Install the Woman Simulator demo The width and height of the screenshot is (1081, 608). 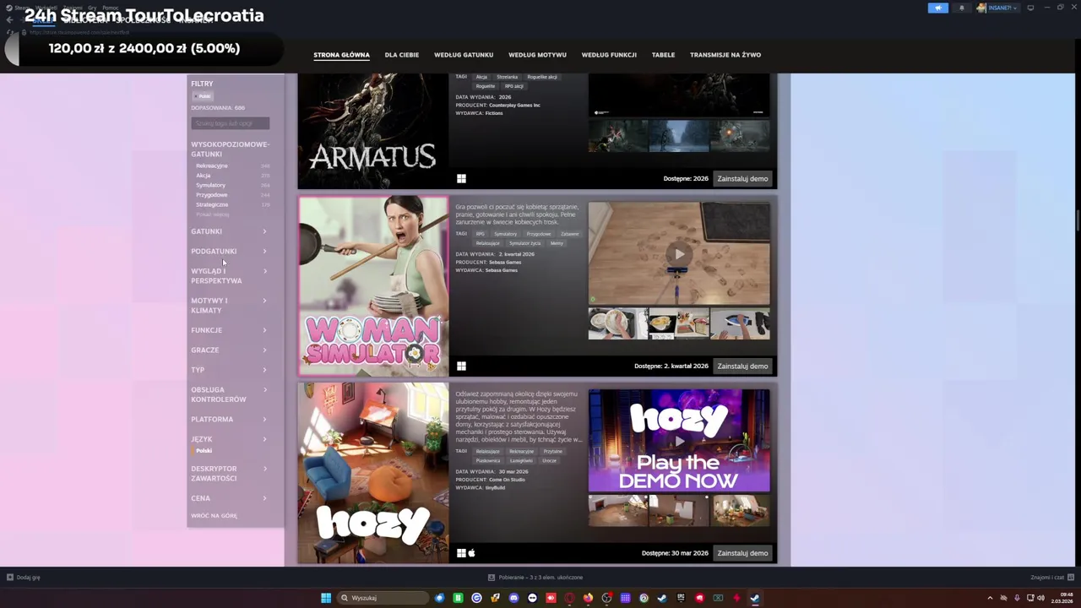pyautogui.click(x=742, y=366)
